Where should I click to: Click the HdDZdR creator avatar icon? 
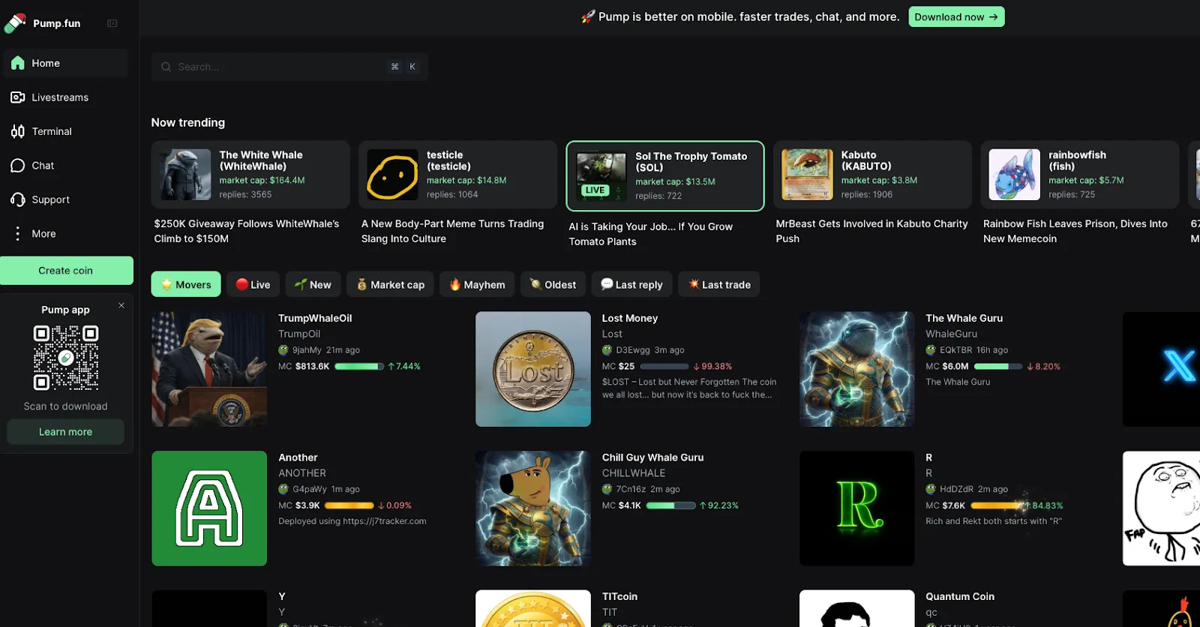[x=931, y=489]
